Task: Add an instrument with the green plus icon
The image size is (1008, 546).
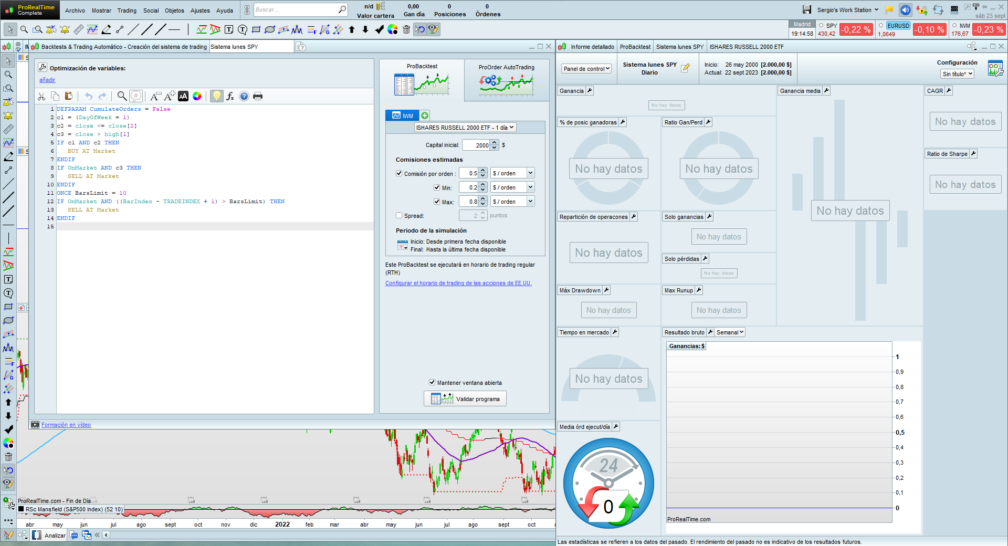Action: click(425, 115)
